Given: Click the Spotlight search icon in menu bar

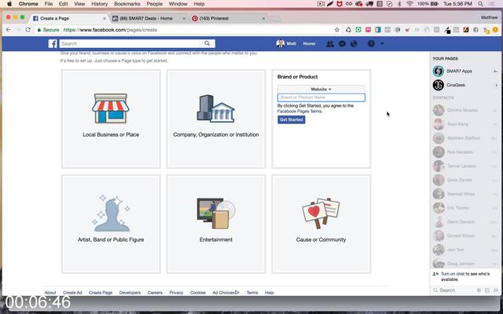Looking at the screenshot, I should coord(480,4).
